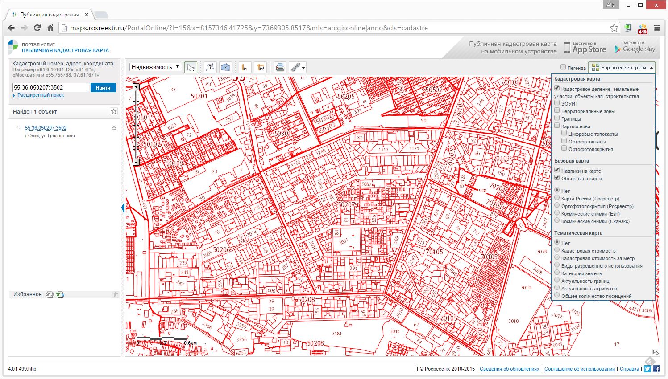This screenshot has height=379, width=668.
Task: Click the Найти search button
Action: [x=103, y=88]
